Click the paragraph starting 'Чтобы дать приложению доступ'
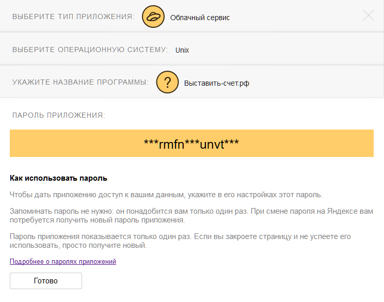Viewport: 384px width, 302px height. 166,195
